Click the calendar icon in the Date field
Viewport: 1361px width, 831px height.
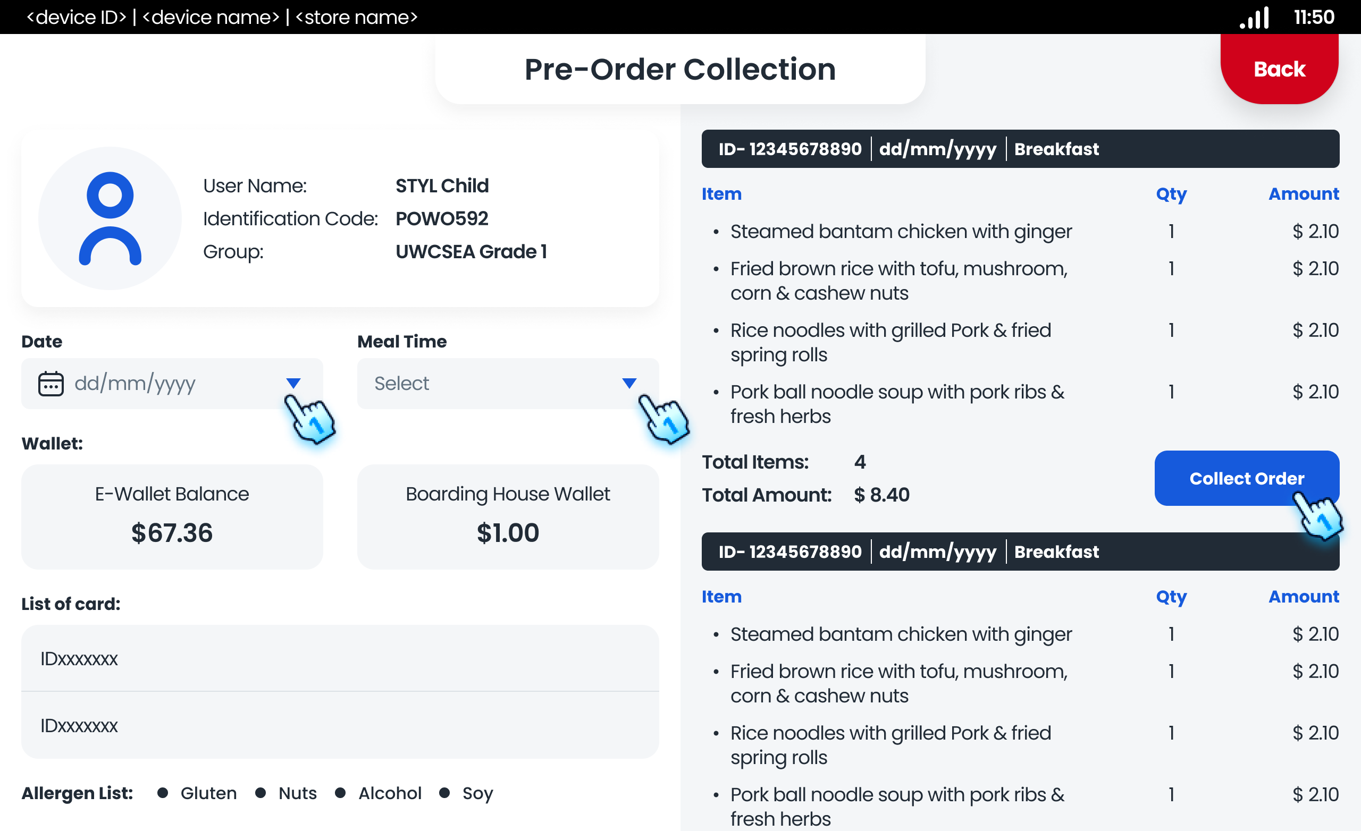[x=51, y=383]
